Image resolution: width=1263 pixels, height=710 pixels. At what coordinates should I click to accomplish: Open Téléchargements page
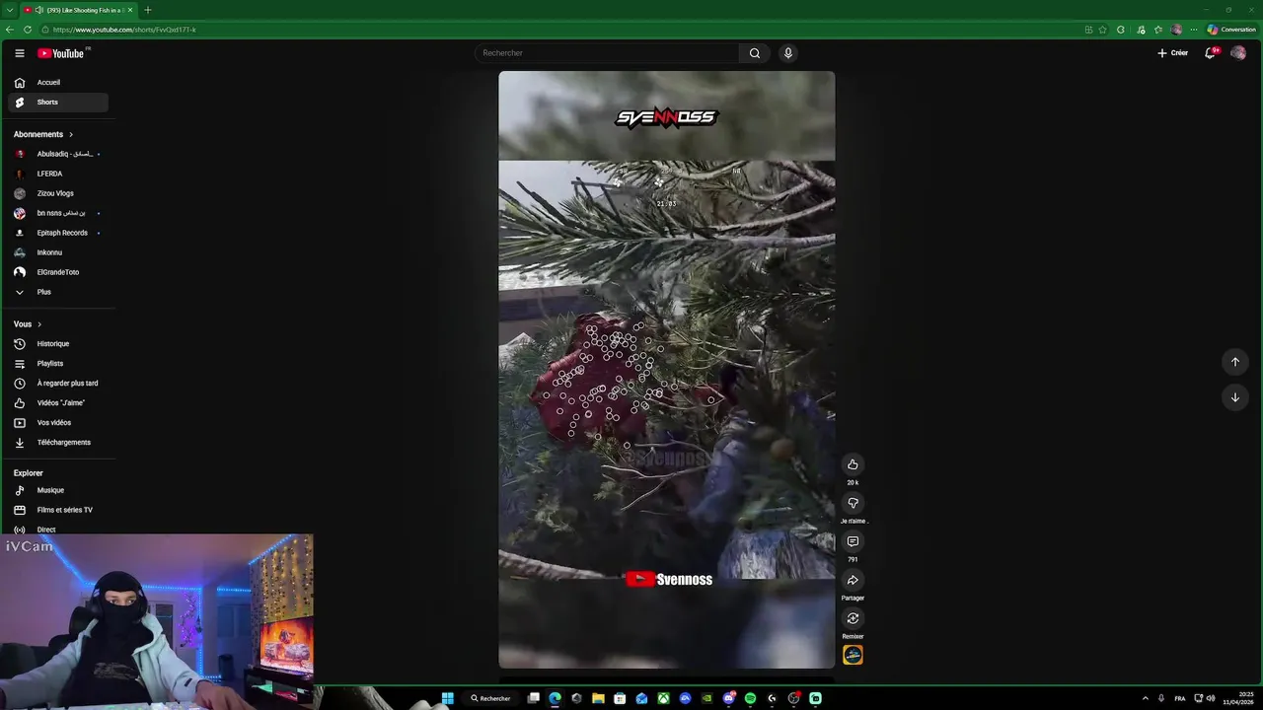58,443
